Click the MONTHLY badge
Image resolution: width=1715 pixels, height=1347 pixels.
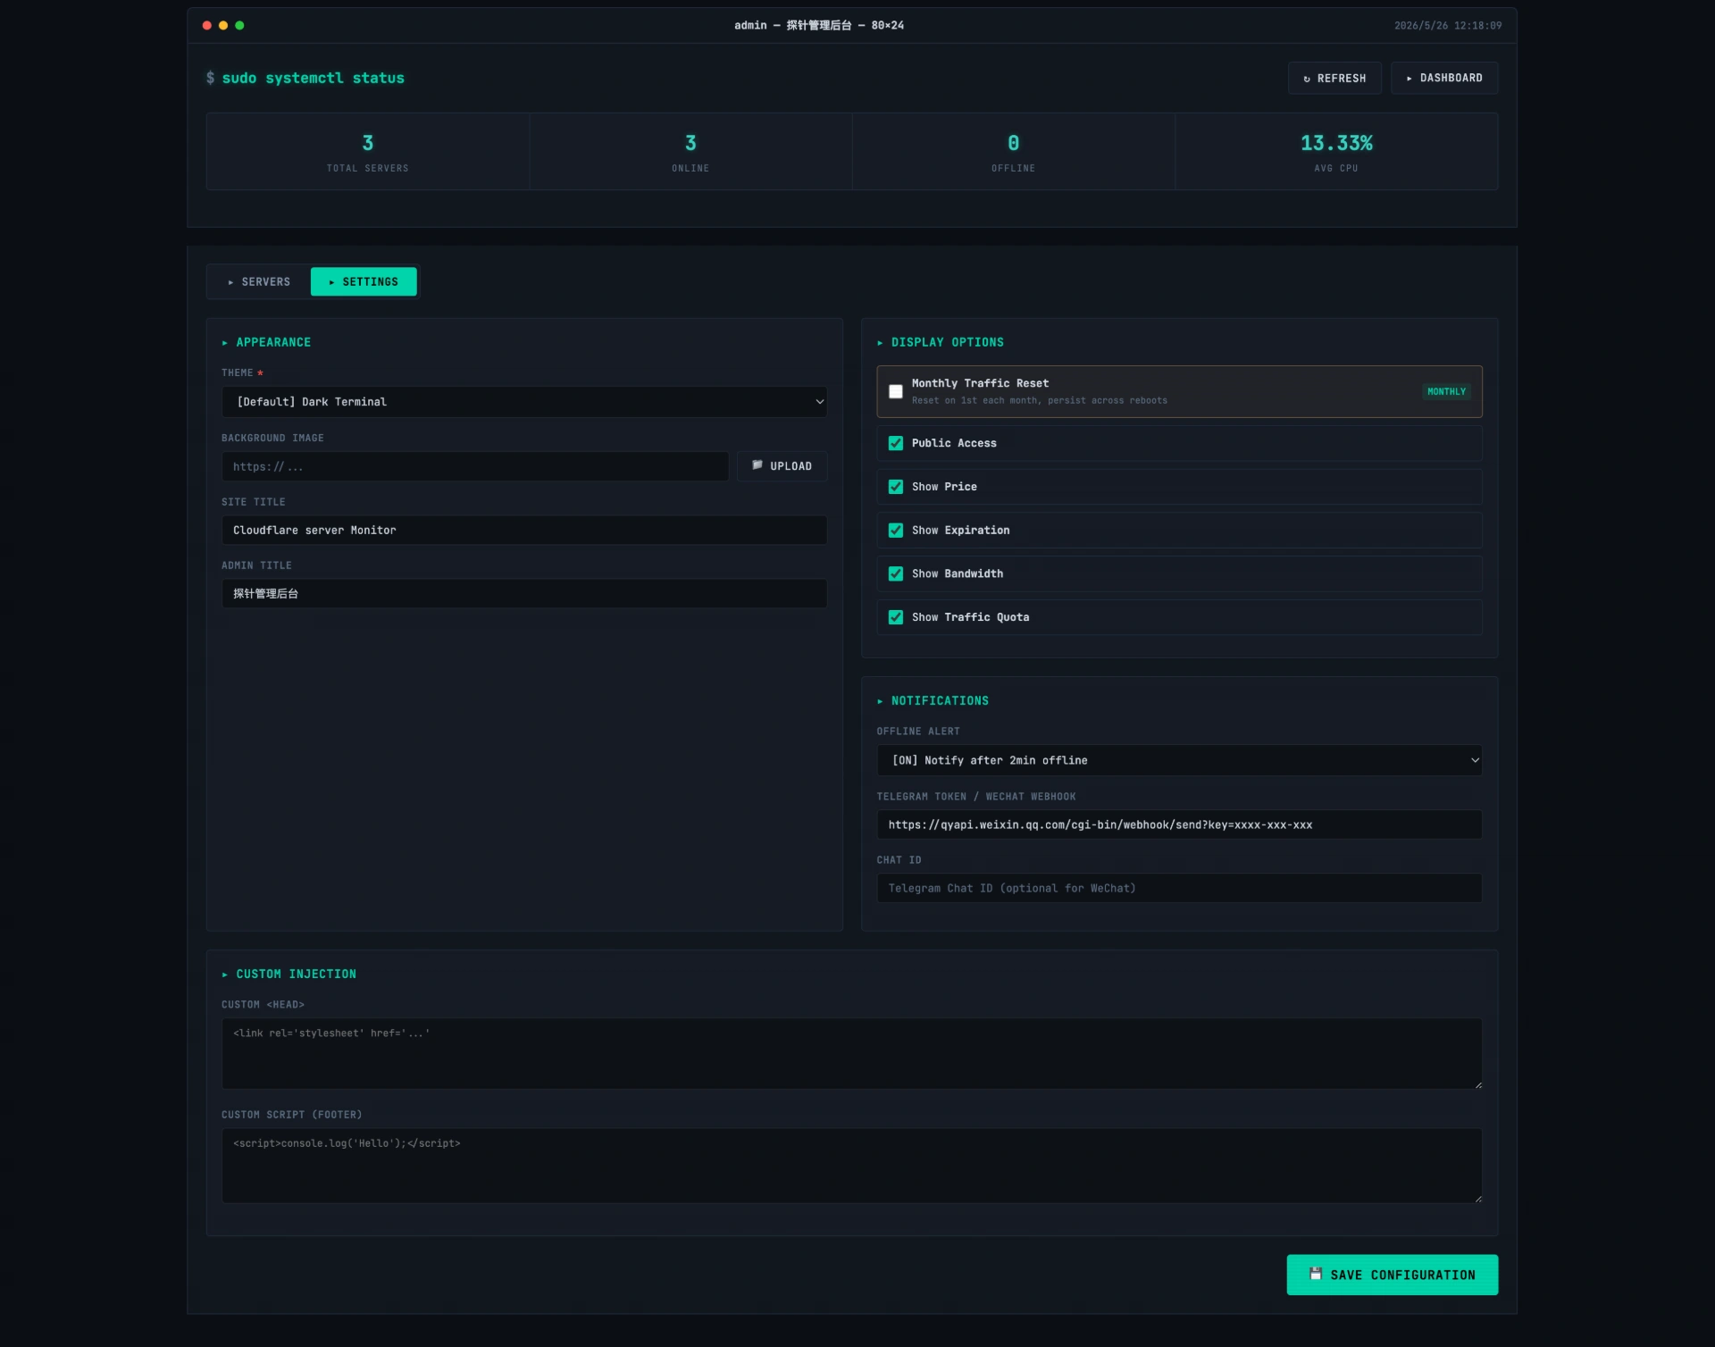[1446, 392]
